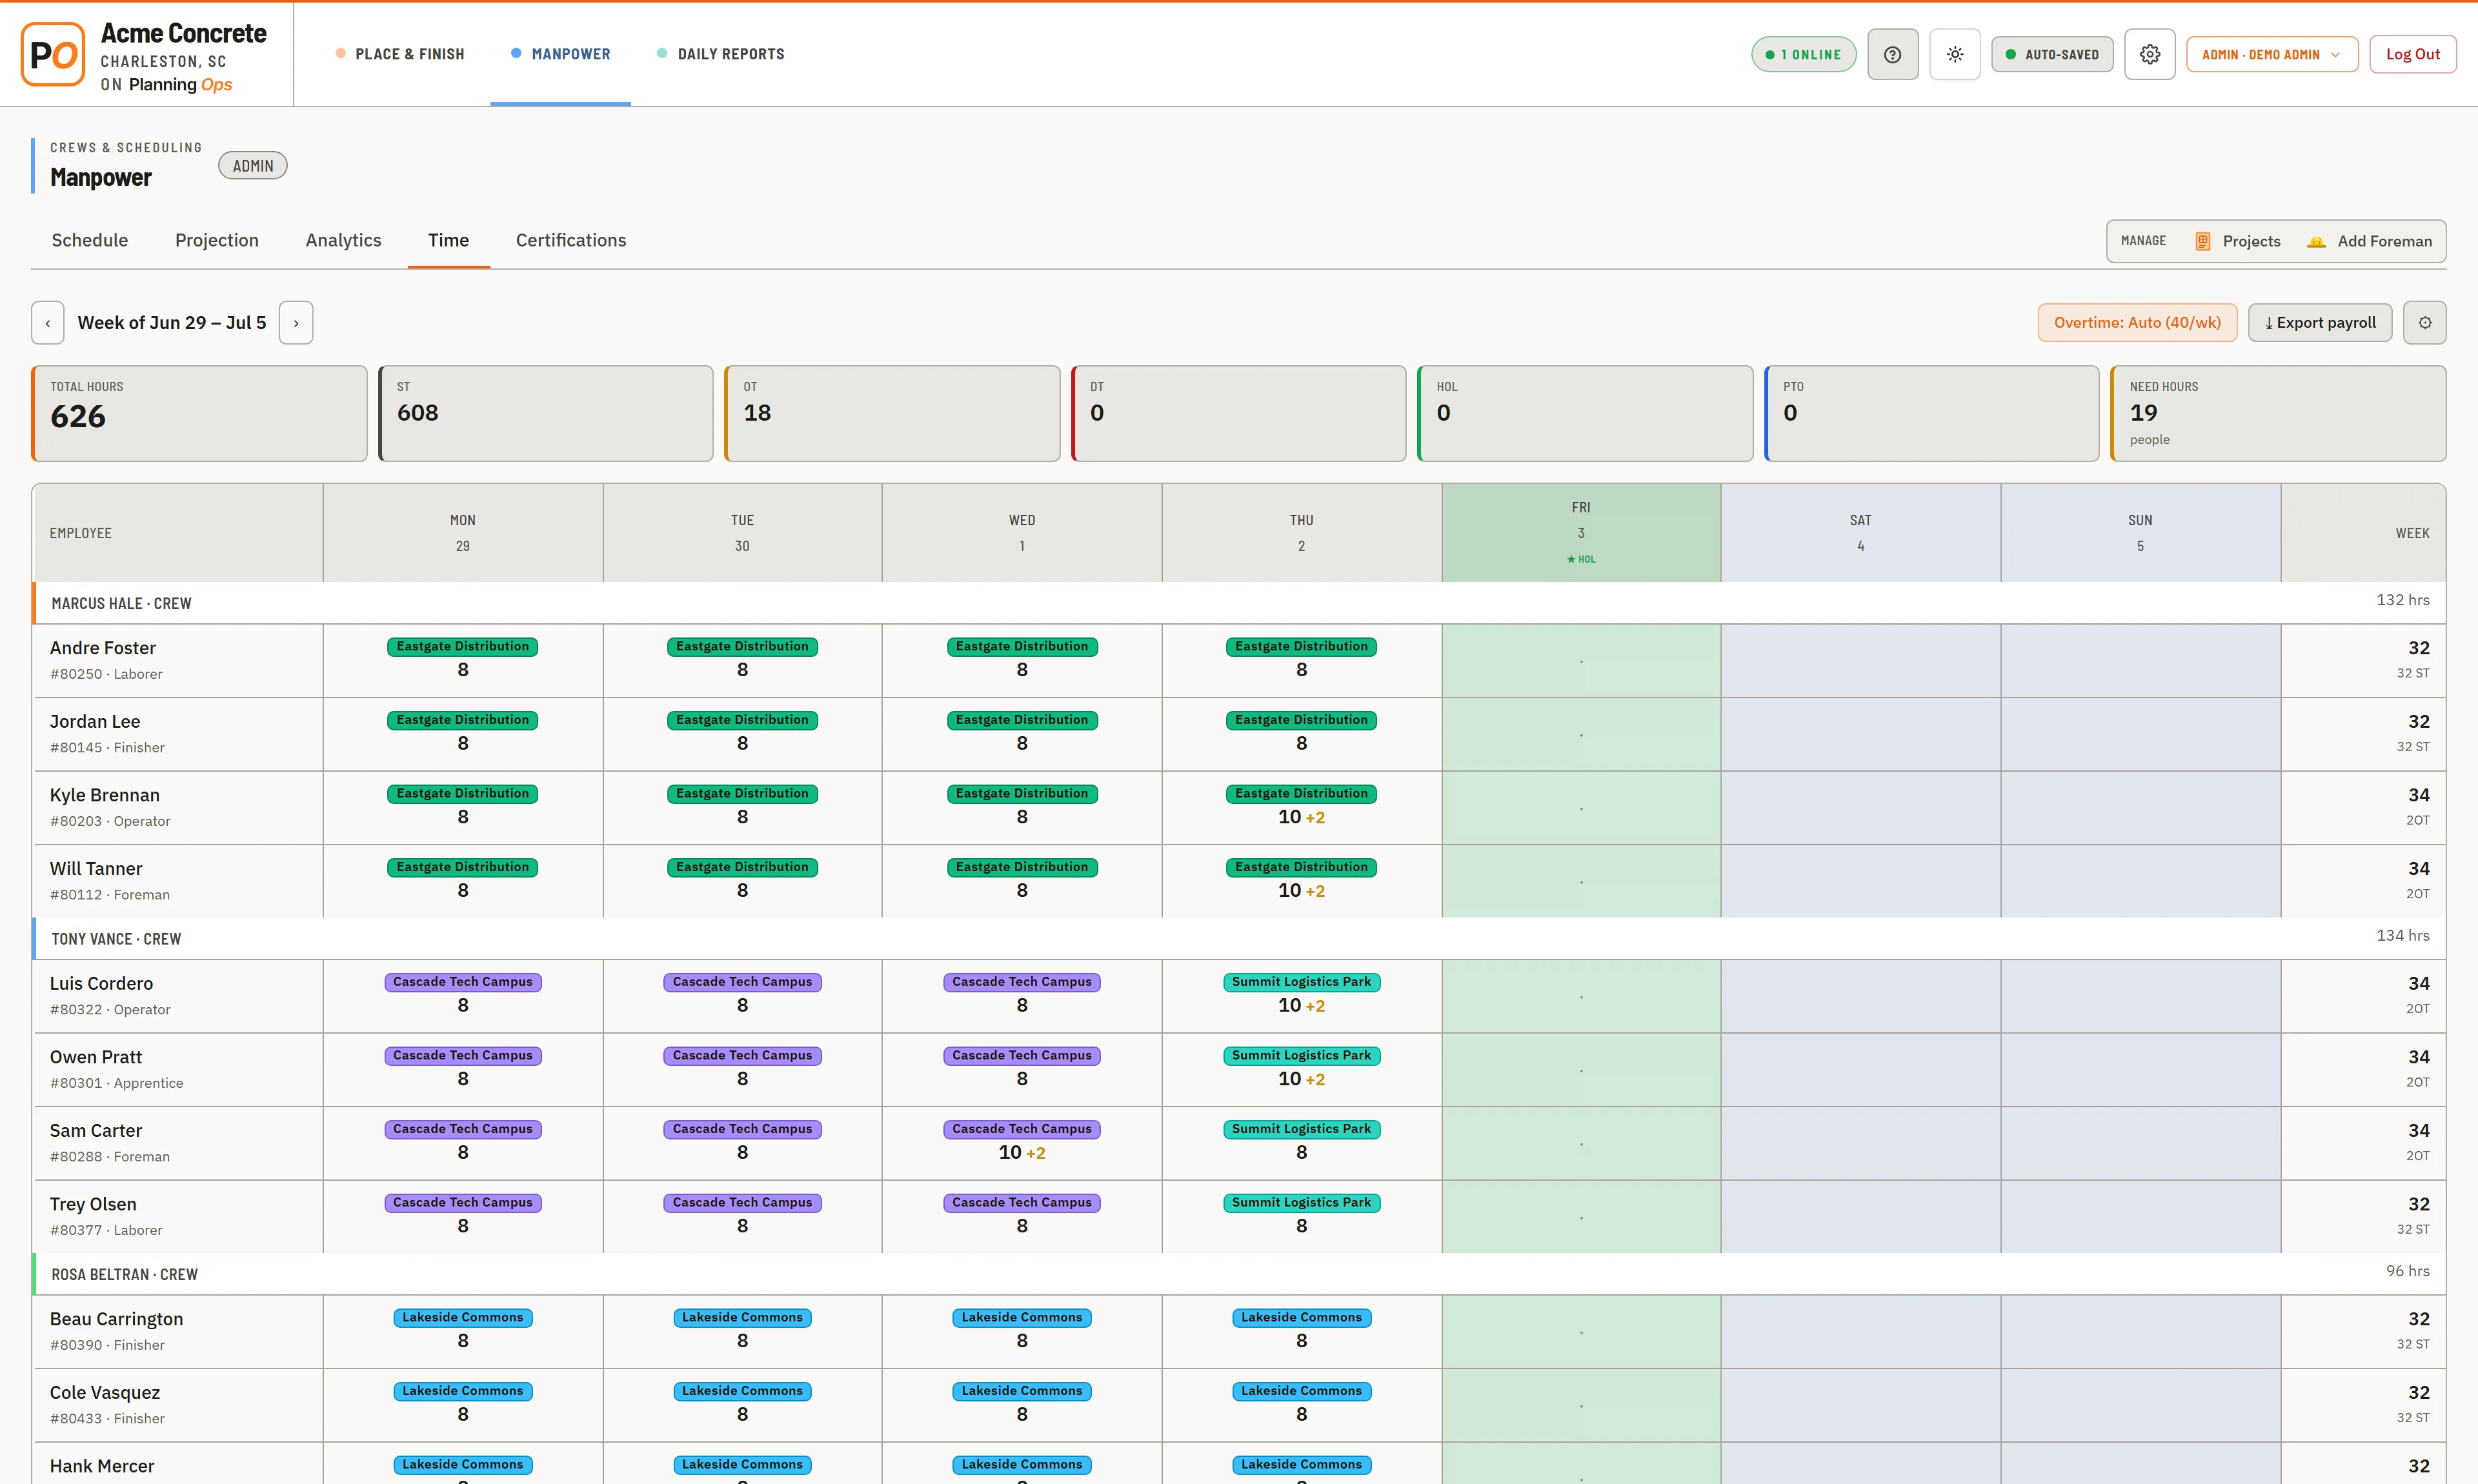This screenshot has width=2478, height=1484.
Task: Open Trey Olsen's Thursday Summit Logistics Park entry
Action: click(1301, 1217)
